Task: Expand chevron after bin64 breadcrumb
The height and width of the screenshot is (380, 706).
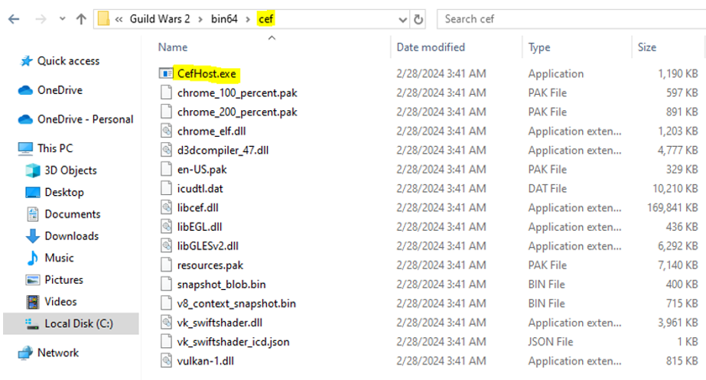Action: coord(248,19)
